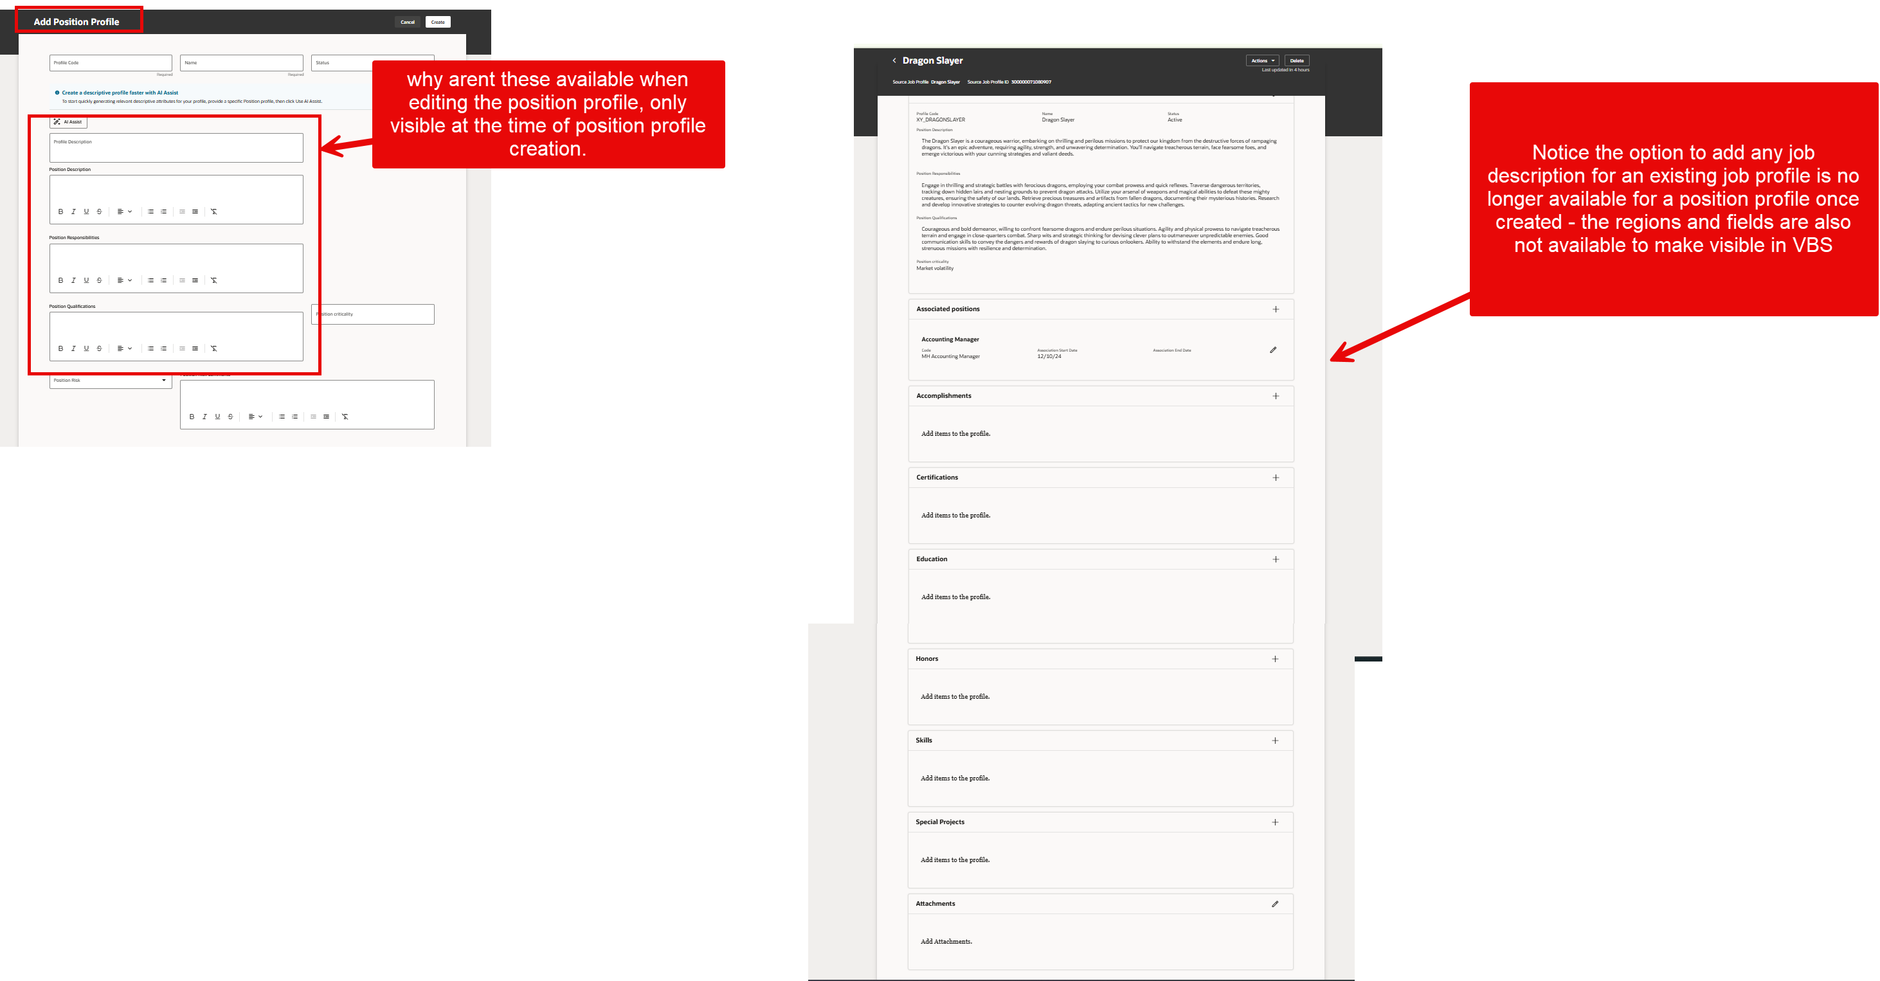Focus the Profile Code field

[111, 64]
